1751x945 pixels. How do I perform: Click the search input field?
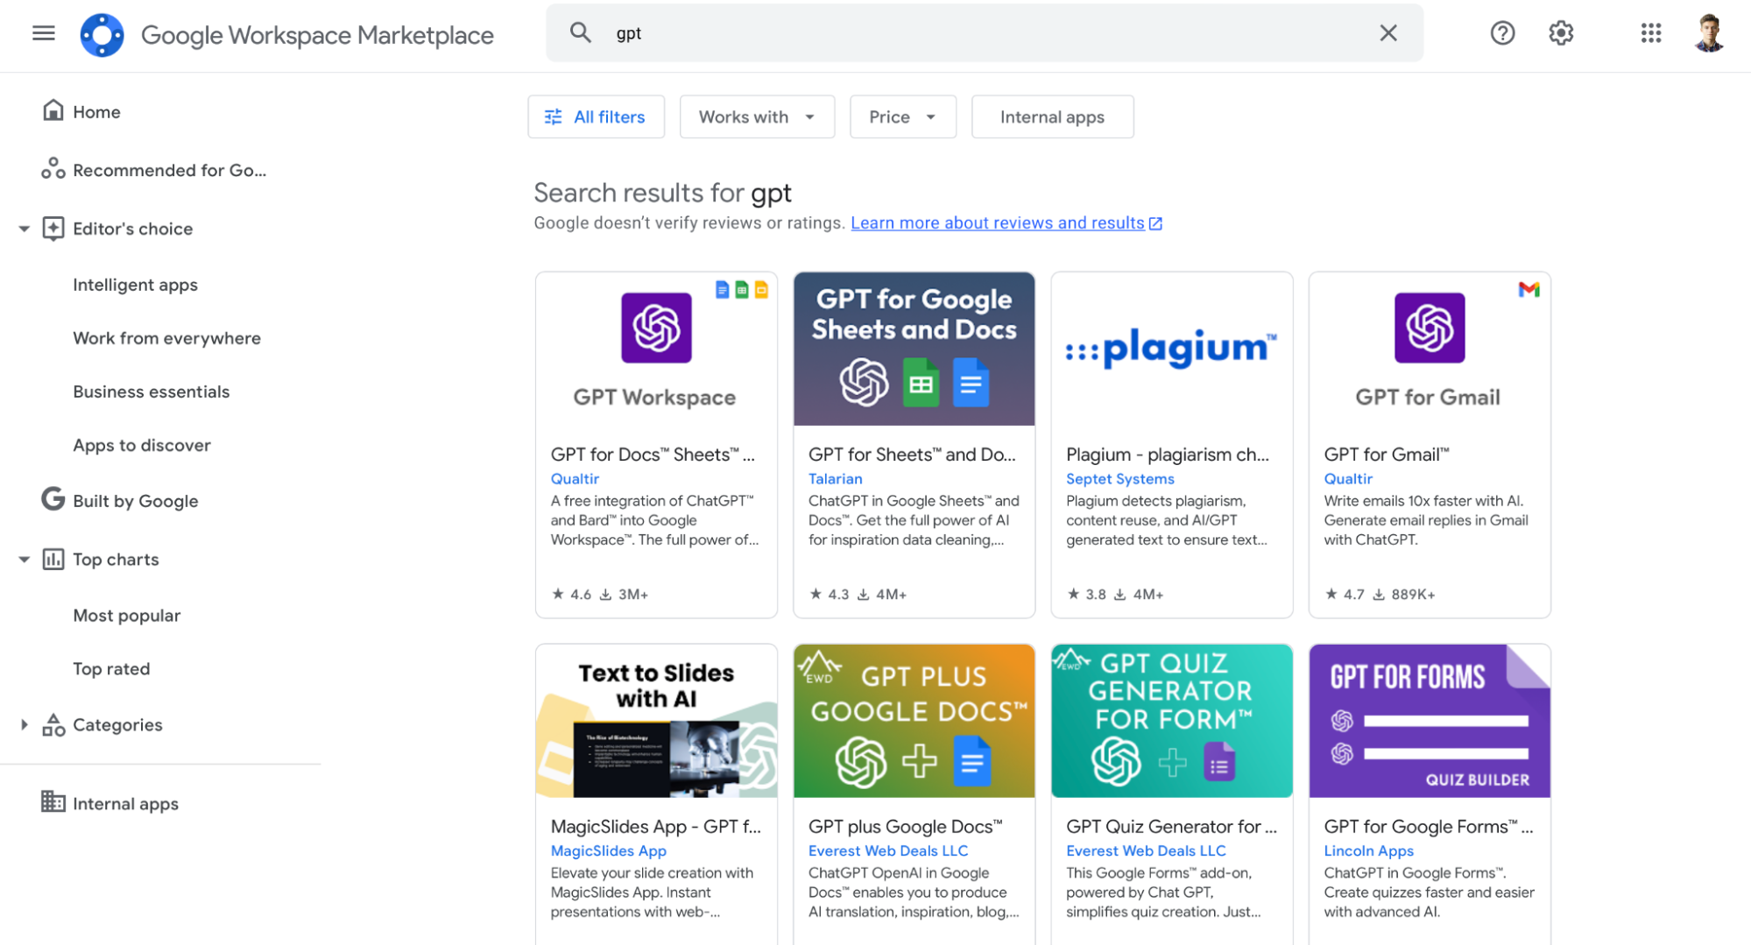[x=981, y=33]
